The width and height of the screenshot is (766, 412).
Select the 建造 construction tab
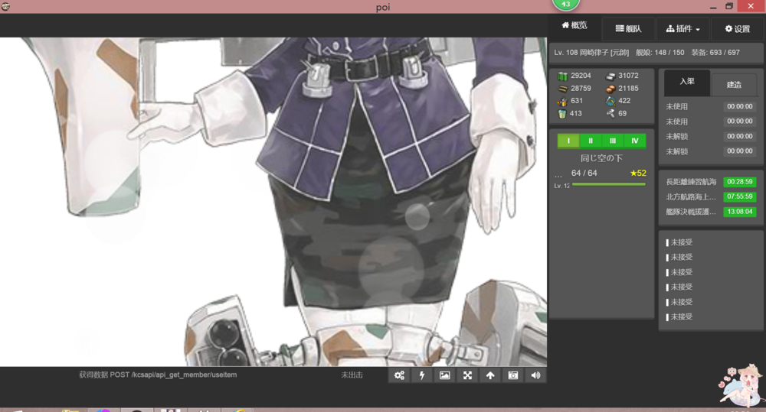tap(734, 85)
